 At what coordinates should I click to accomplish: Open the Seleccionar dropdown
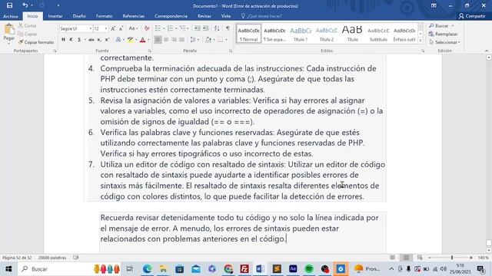point(444,42)
